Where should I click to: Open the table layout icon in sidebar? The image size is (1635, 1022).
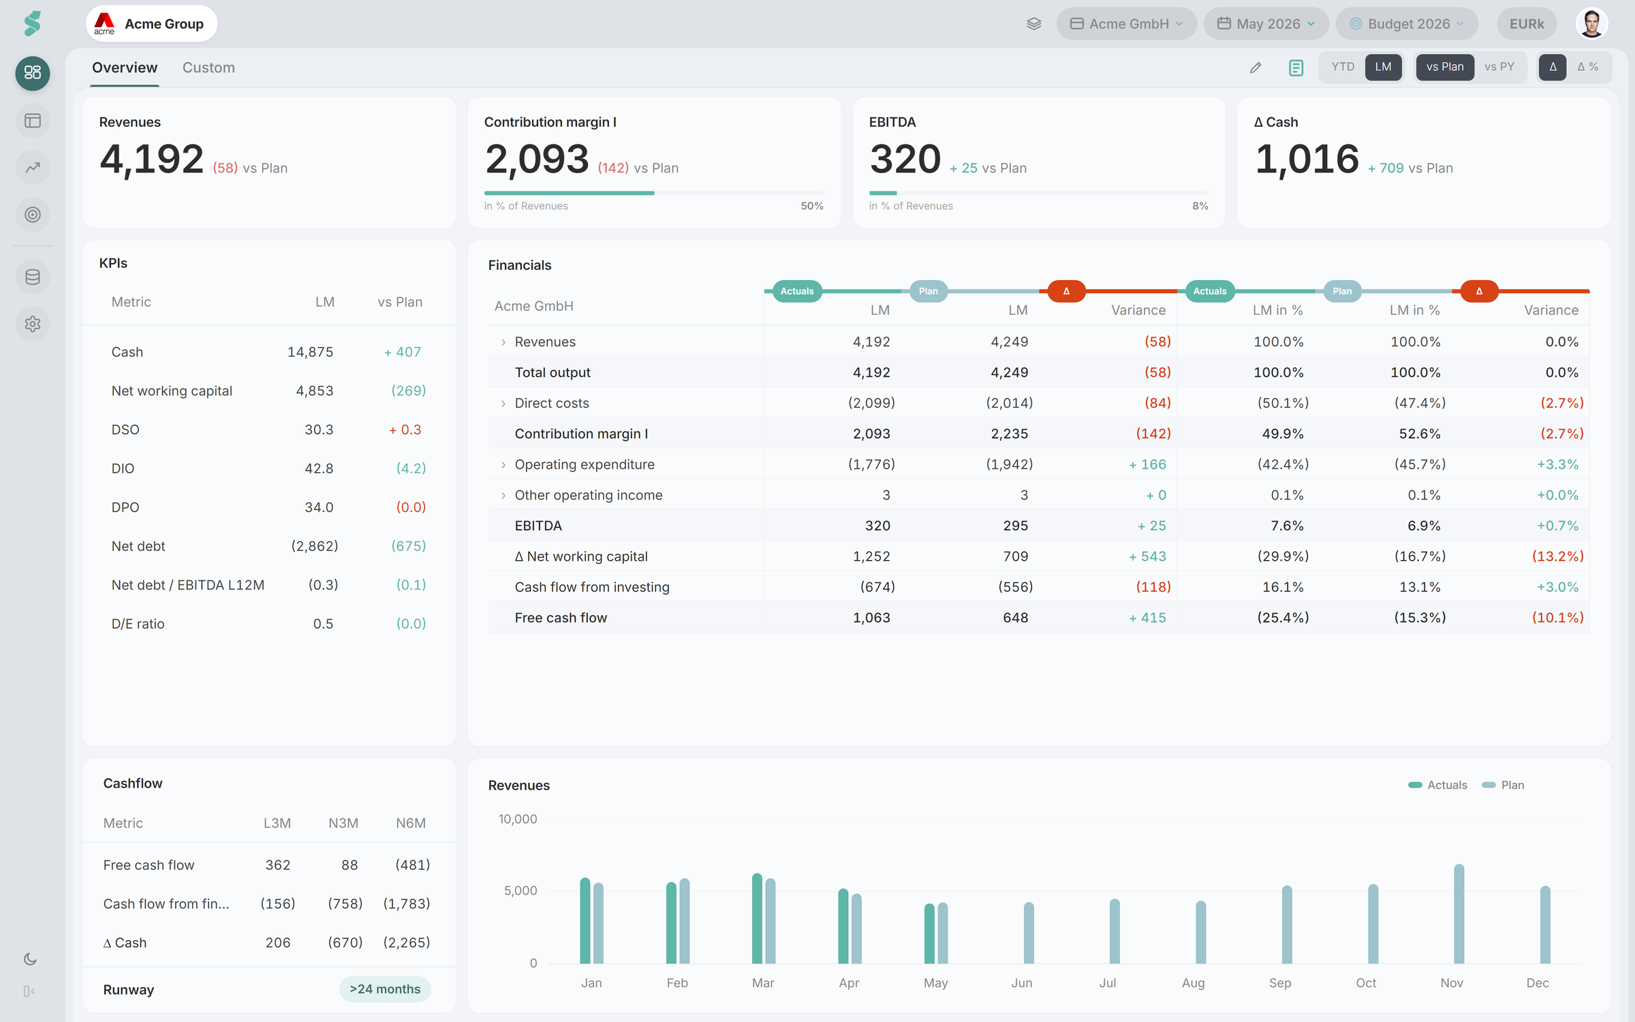coord(33,121)
